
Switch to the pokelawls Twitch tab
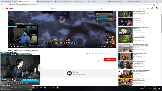(x=80, y=2)
